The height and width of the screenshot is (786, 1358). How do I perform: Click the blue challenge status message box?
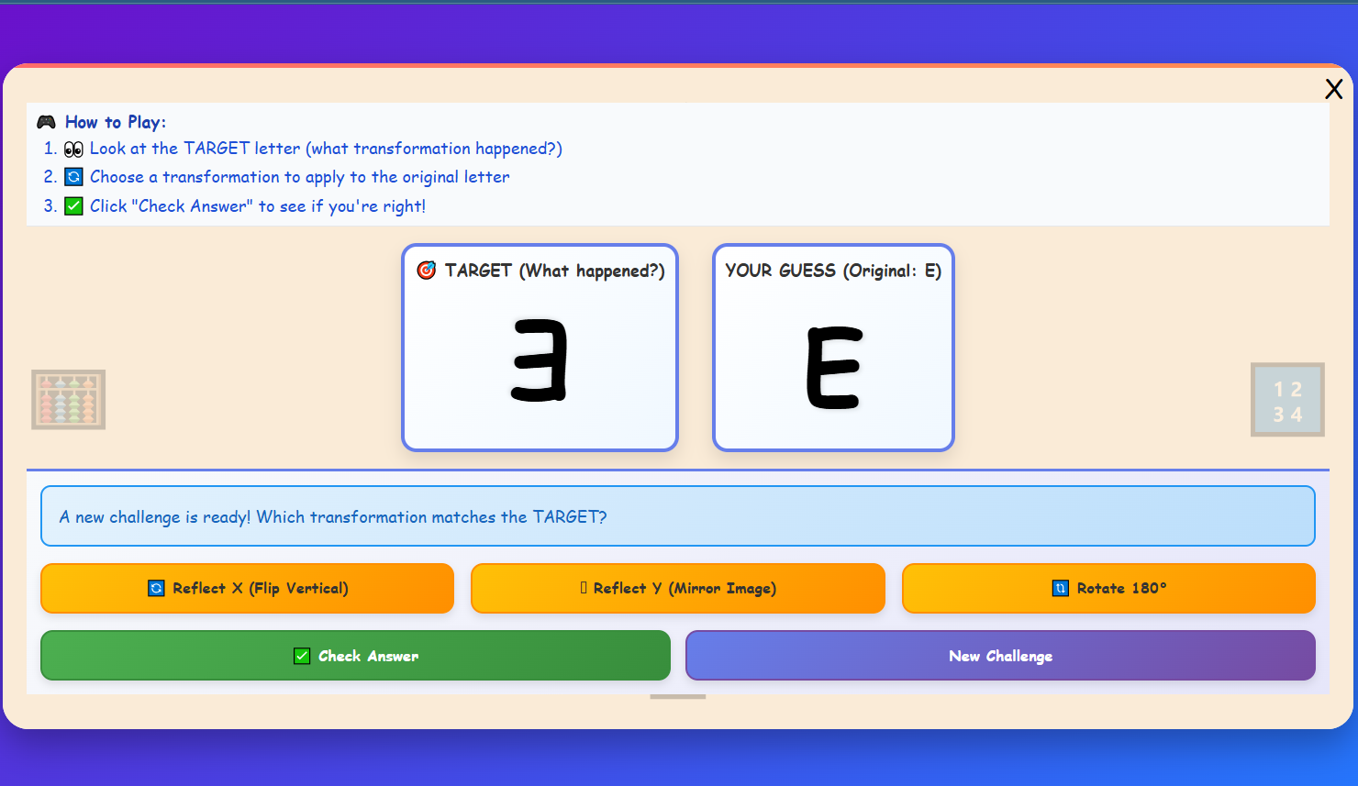[x=677, y=516]
